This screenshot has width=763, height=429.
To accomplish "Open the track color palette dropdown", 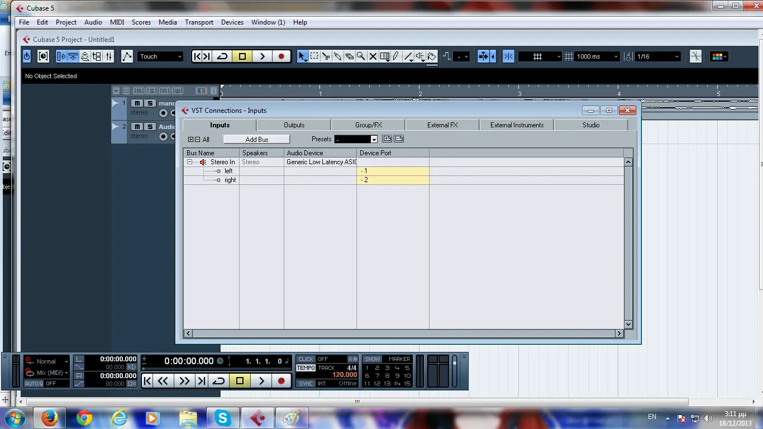I will pos(718,56).
